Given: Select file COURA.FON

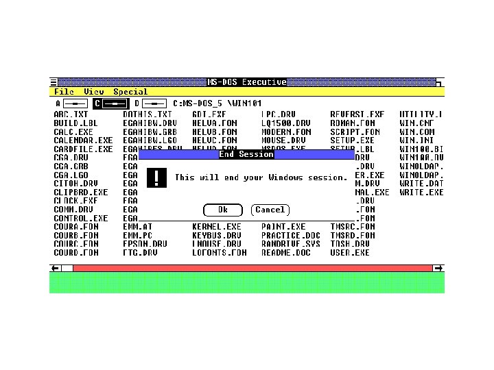Looking at the screenshot, I should pyautogui.click(x=76, y=227).
